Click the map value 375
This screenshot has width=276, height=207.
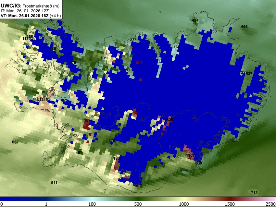112,141
